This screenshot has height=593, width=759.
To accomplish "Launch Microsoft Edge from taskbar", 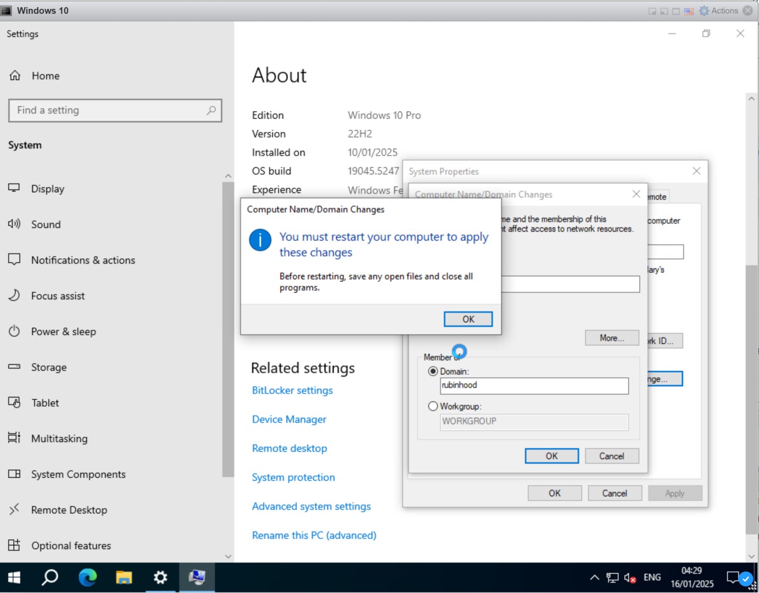I will [87, 578].
